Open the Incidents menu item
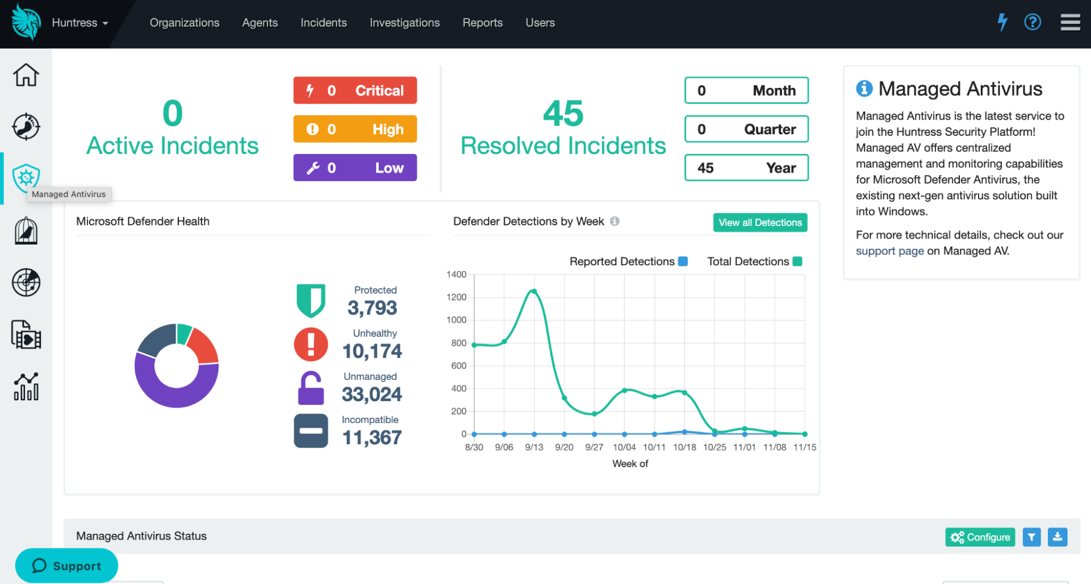The width and height of the screenshot is (1091, 584). pyautogui.click(x=323, y=22)
